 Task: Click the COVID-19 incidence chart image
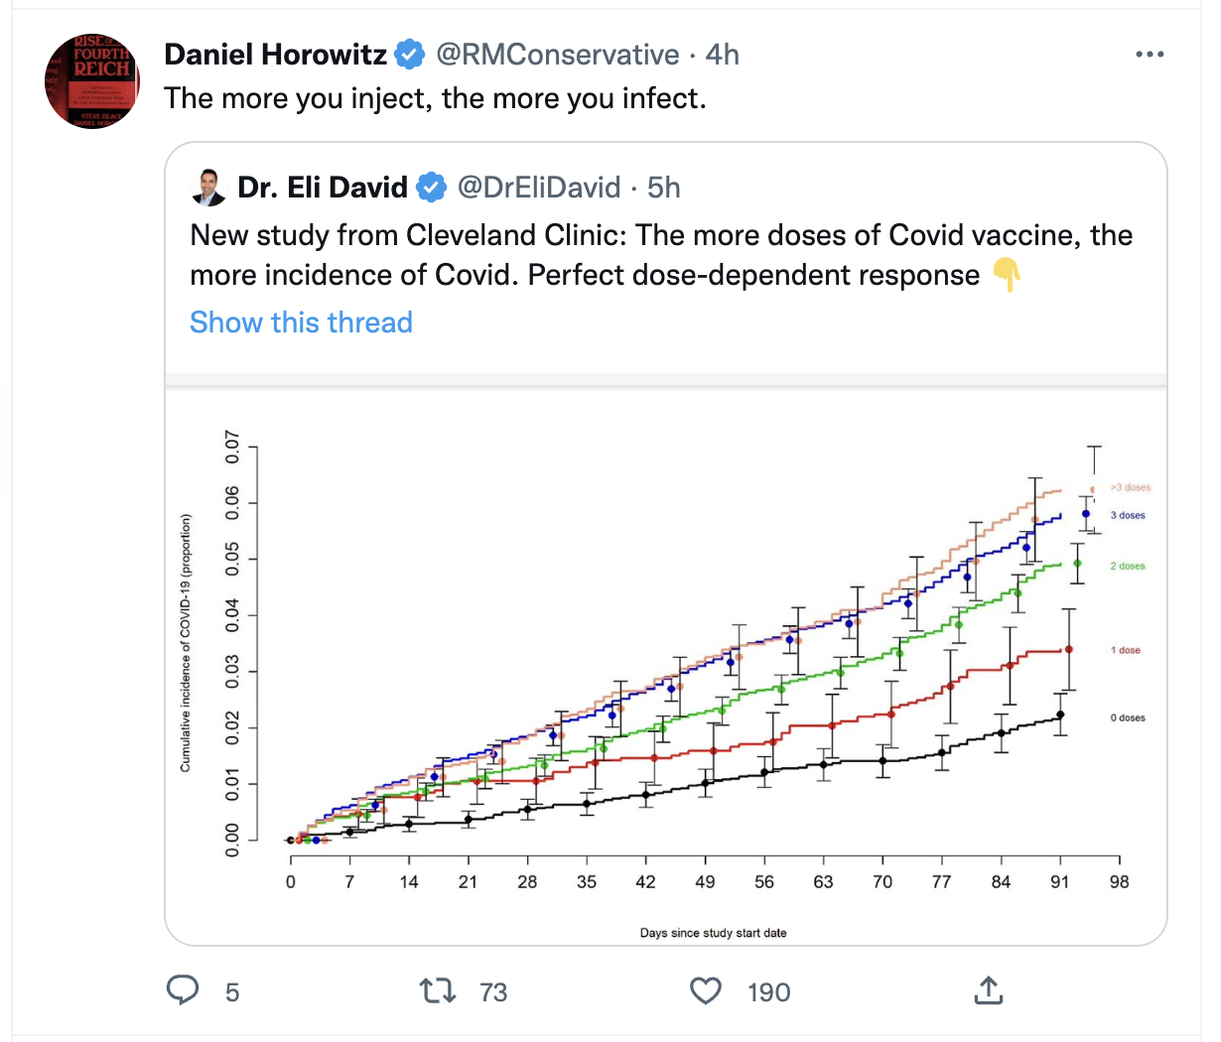(x=667, y=665)
